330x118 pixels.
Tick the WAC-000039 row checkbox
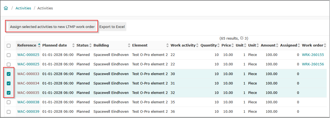click(9, 112)
